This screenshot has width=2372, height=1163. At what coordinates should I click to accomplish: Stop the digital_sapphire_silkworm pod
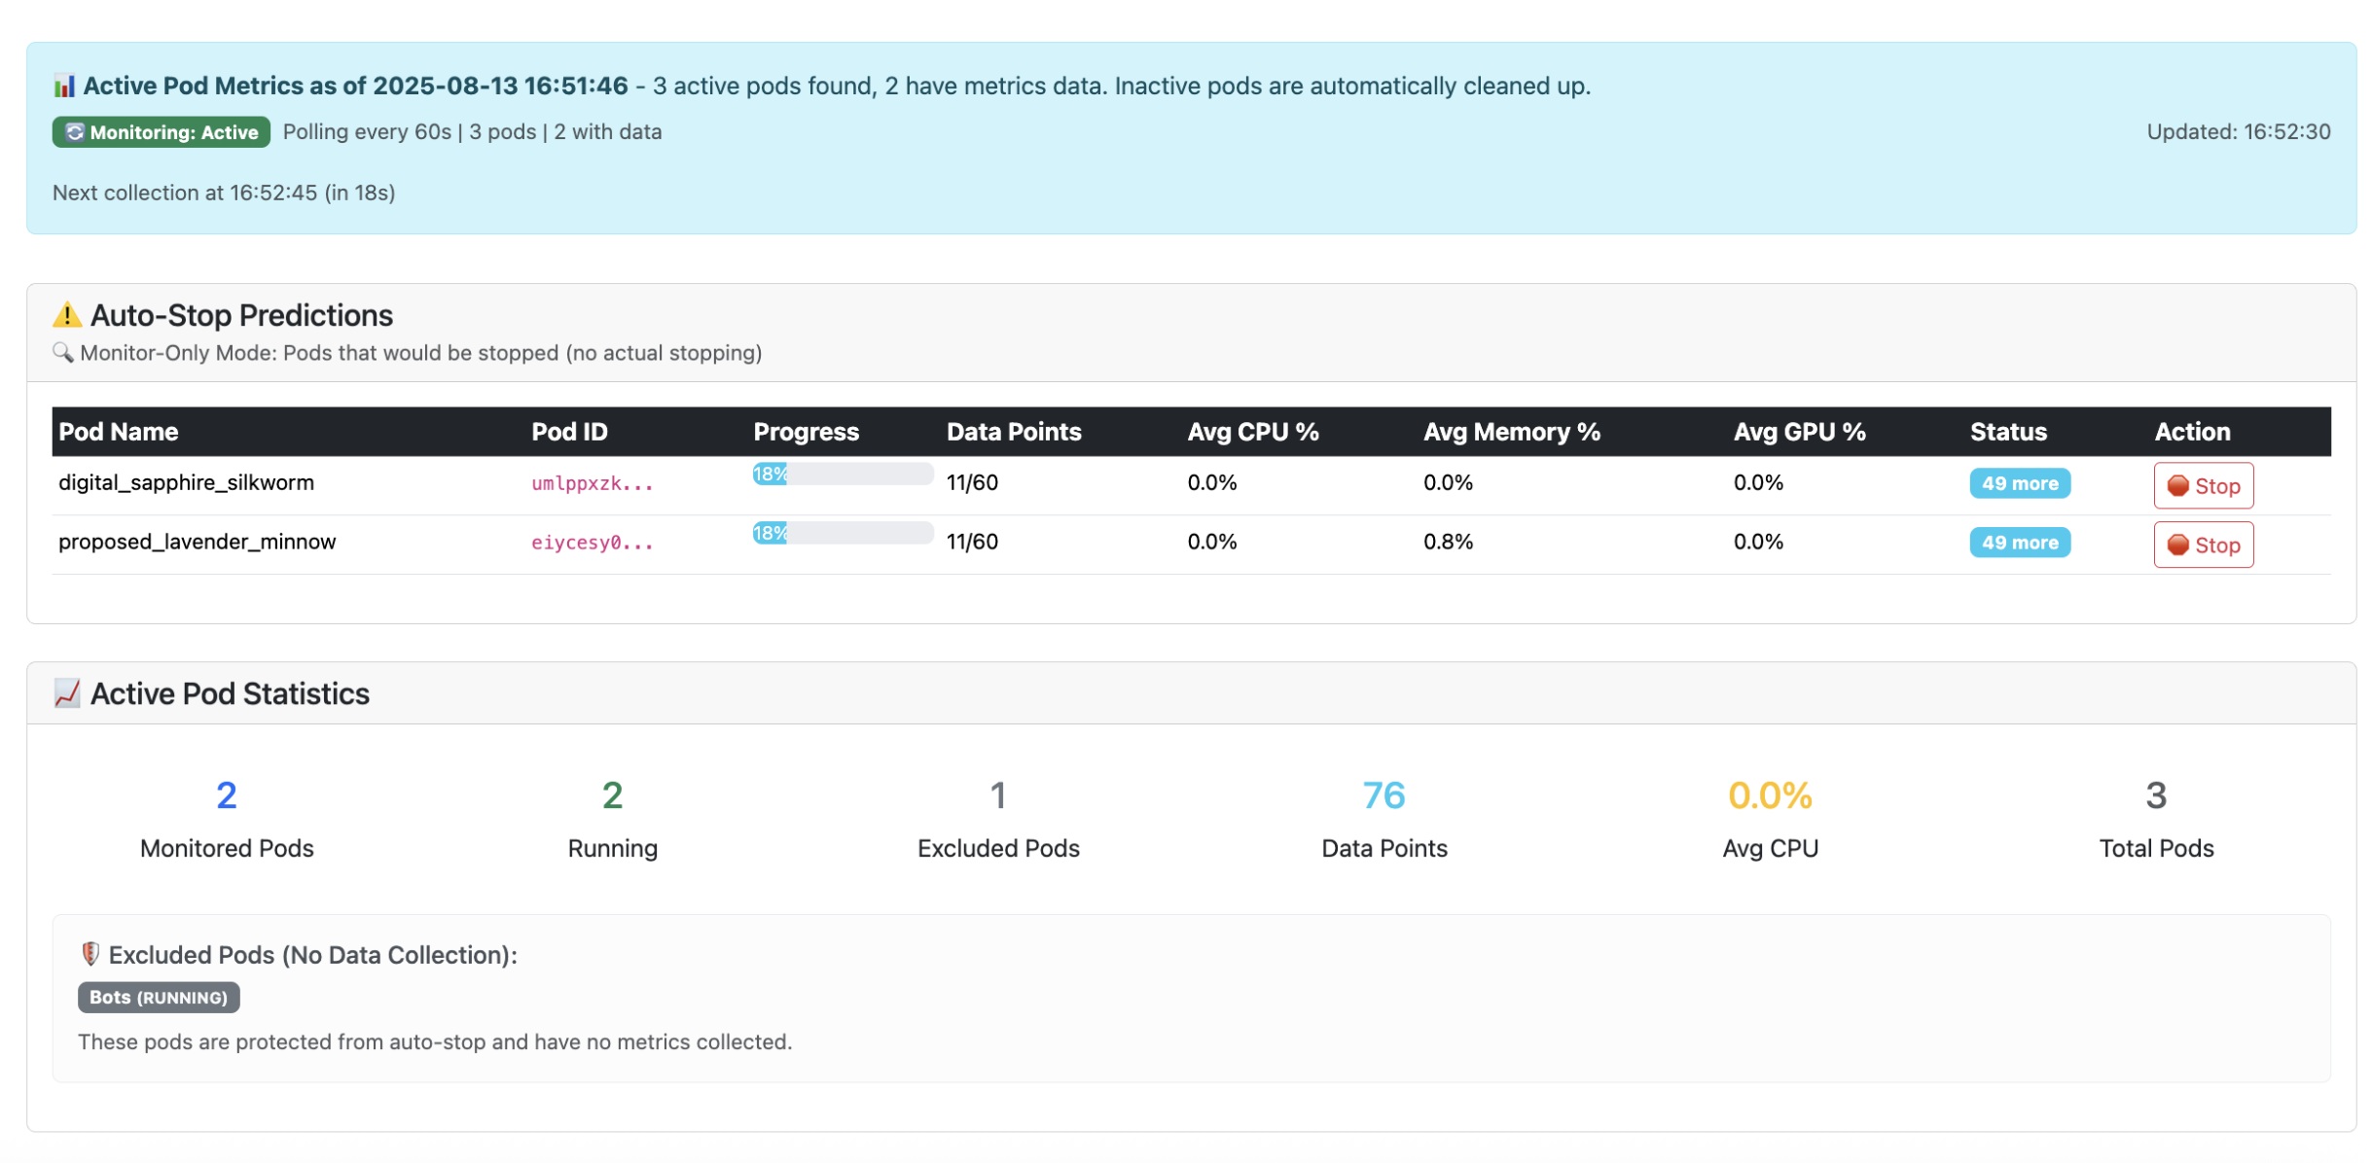[x=2202, y=485]
